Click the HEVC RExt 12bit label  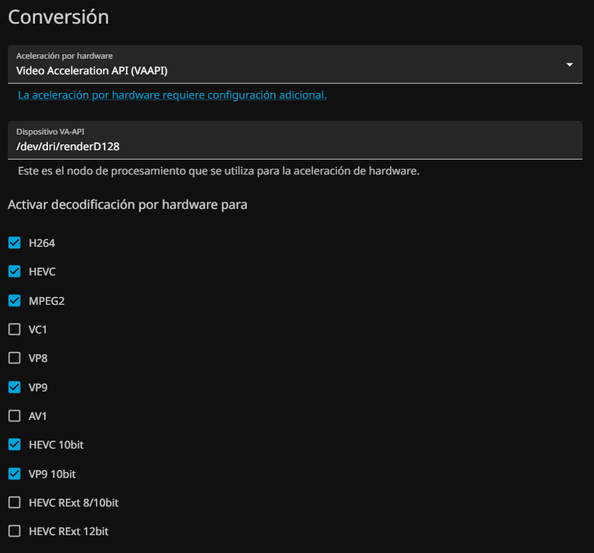click(x=69, y=532)
